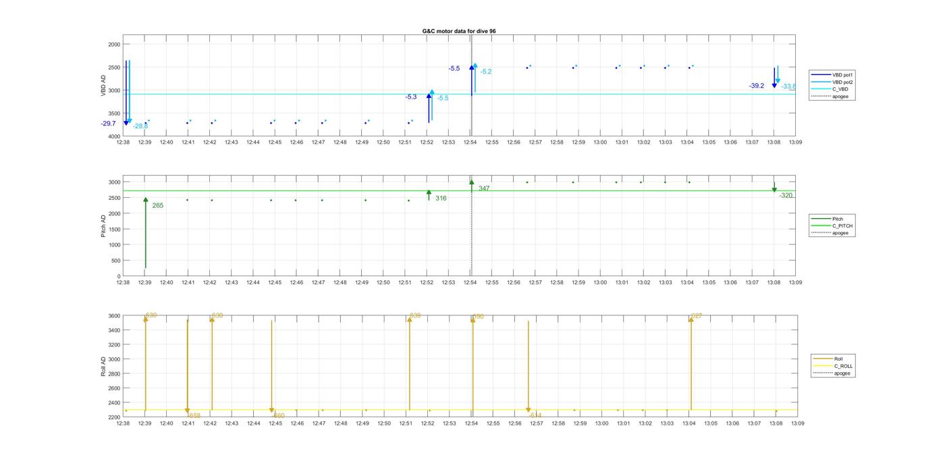945x468 pixels.
Task: Click the '265' pitch data label
Action: [x=158, y=205]
